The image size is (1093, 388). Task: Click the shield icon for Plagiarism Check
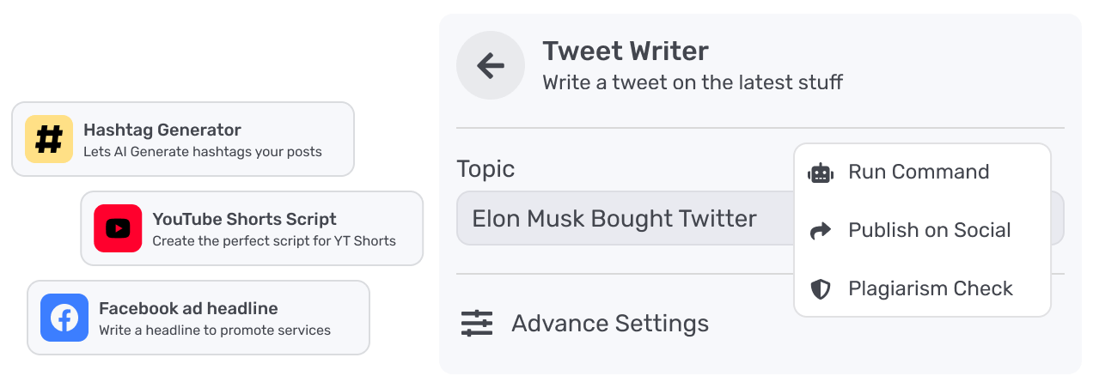821,289
